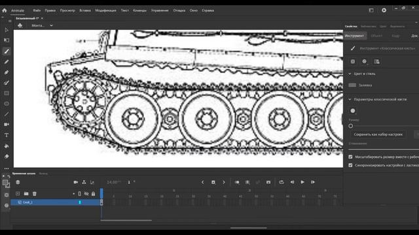Image resolution: width=419 pixels, height=235 pixels.
Task: Select the Camera tool in toolbar
Action: [x=7, y=125]
